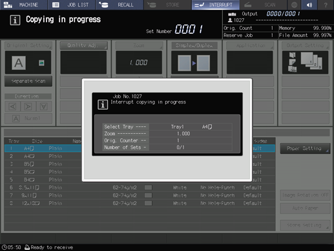Image resolution: width=334 pixels, height=251 pixels.
Task: Select tray 7 9x11 Plain row
Action: [140, 195]
